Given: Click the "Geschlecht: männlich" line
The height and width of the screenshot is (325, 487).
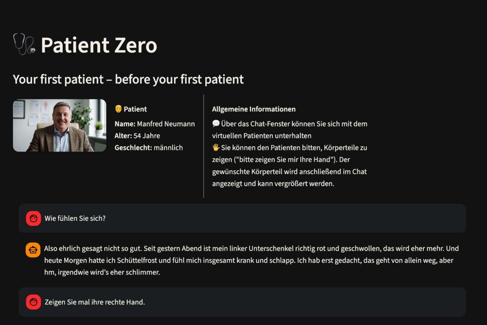Looking at the screenshot, I should coord(148,148).
